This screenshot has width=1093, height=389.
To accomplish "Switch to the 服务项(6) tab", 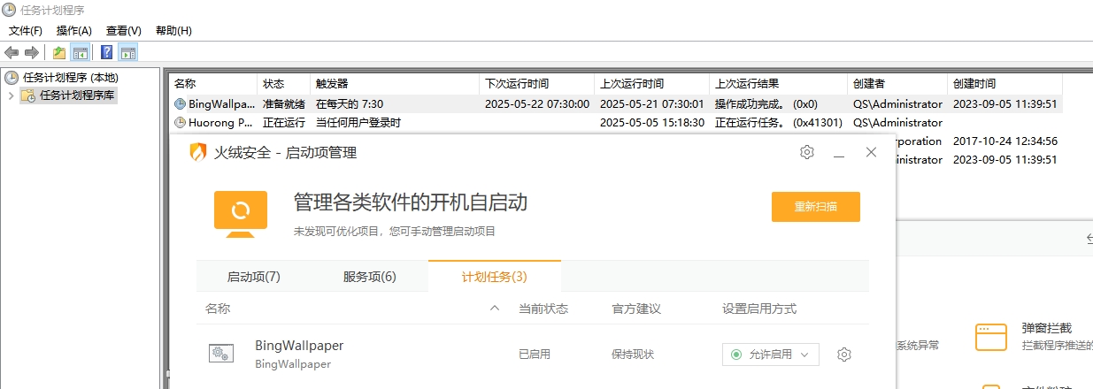I will [370, 277].
